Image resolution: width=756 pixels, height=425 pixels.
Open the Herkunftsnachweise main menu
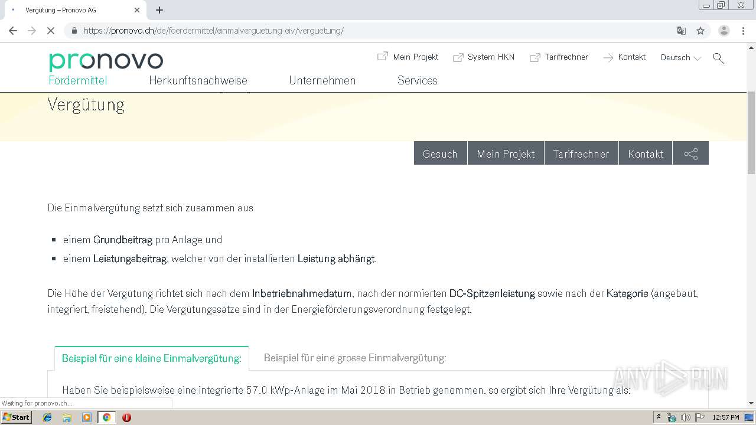click(x=198, y=81)
